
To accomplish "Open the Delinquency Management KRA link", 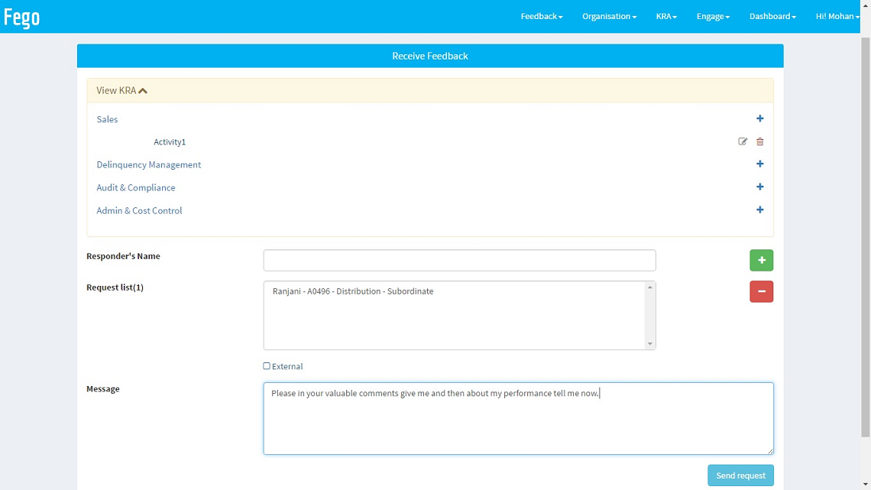I will coord(149,164).
